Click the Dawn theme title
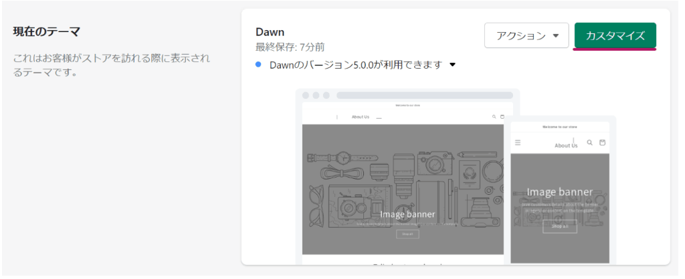Viewport: 685px width, 279px height. (270, 32)
